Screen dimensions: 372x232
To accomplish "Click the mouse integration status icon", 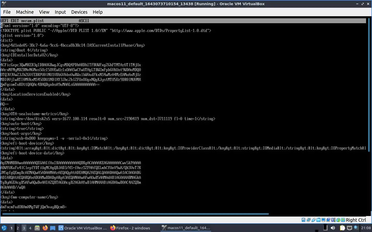I will (x=338, y=220).
